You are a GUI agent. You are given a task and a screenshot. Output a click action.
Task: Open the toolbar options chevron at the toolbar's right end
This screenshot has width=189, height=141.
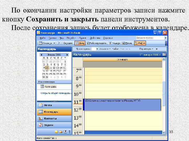click(166, 43)
